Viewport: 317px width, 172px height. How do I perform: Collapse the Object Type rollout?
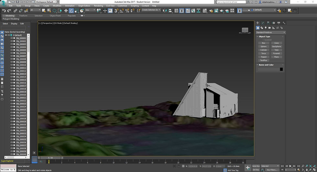265,37
